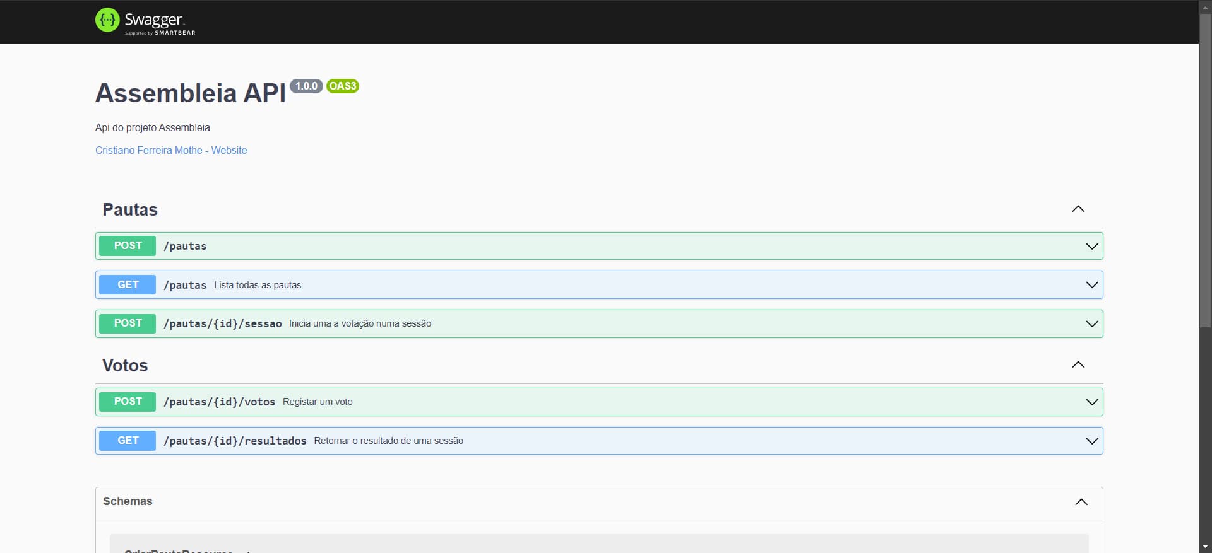Open Cristiano Ferreira Mothe - Website link

click(x=171, y=150)
